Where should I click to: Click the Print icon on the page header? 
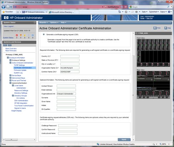(x=155, y=28)
